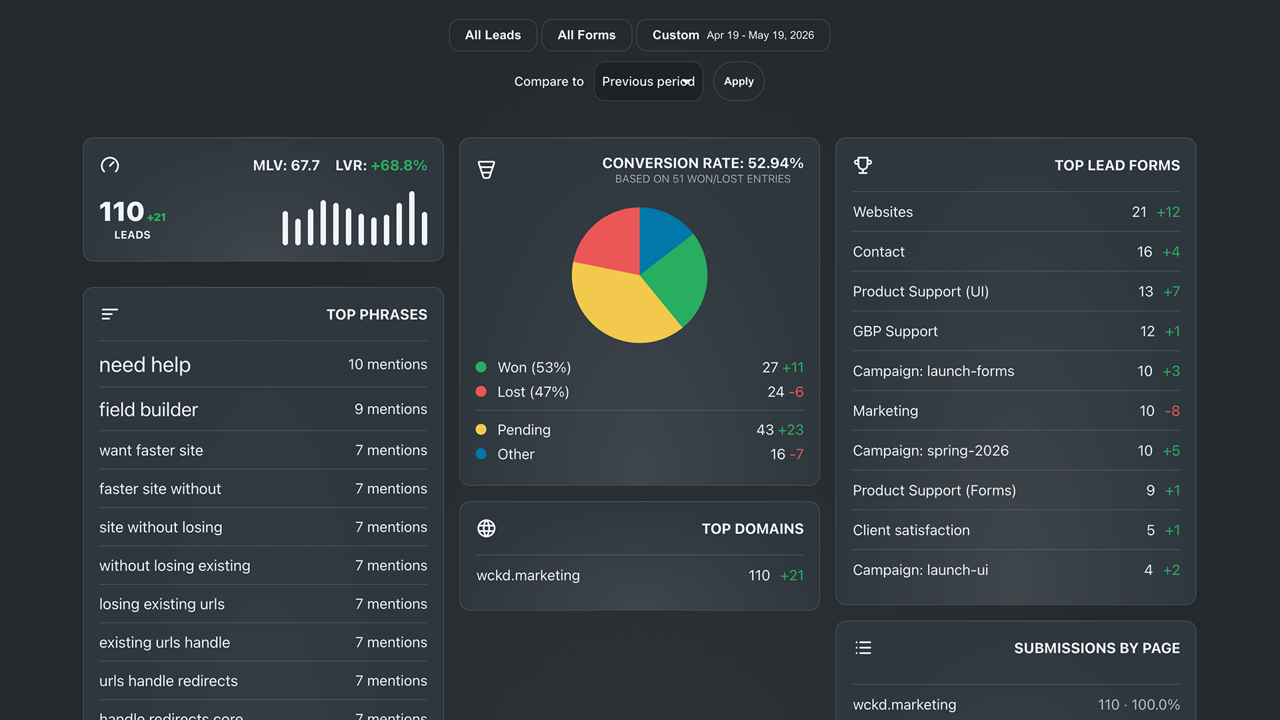Select the GBP Support form row
The image size is (1280, 720).
pyautogui.click(x=1016, y=331)
